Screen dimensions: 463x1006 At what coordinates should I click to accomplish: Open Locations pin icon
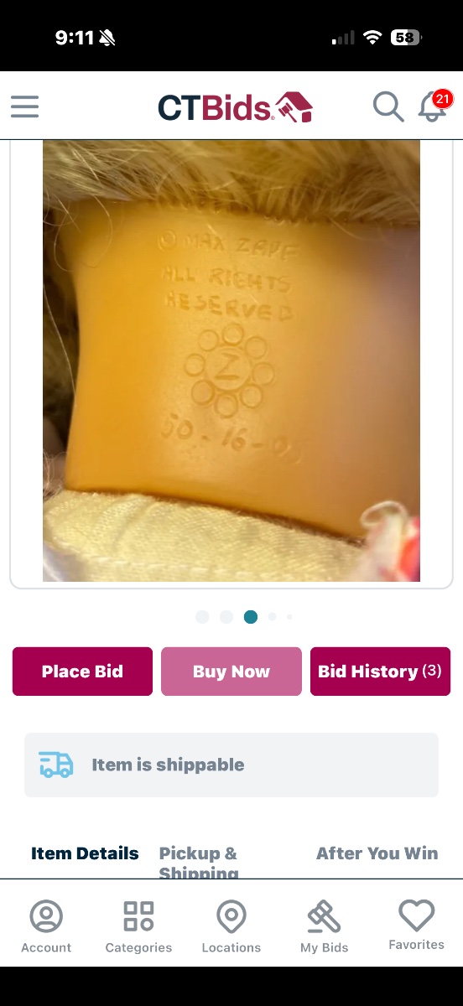[231, 926]
